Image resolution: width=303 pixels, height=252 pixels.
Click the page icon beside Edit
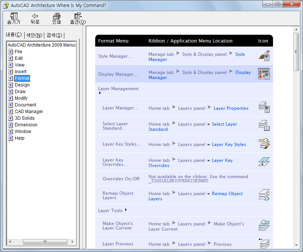coord(11,58)
